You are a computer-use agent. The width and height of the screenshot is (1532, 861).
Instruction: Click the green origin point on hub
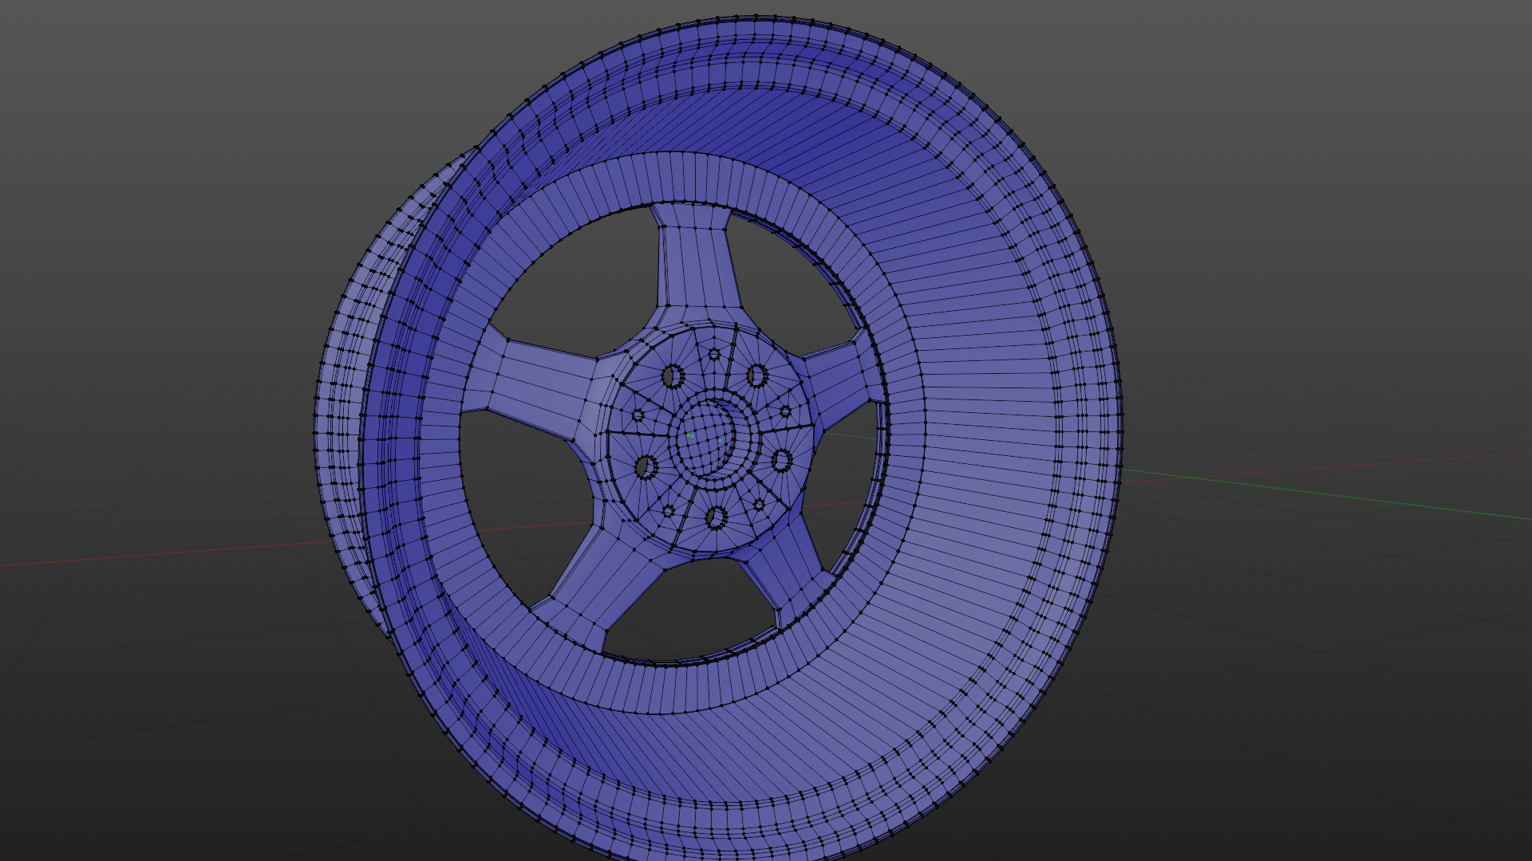[x=690, y=436]
